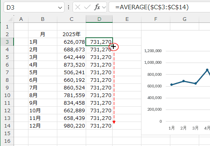Click cell with 月 header
The height and width of the screenshot is (146, 210).
42,34
